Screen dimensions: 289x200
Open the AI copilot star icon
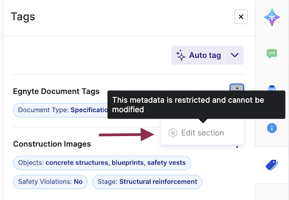(x=272, y=17)
